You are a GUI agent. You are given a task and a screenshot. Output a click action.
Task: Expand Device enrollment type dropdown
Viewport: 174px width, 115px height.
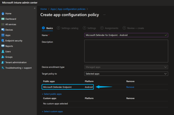coord(126,67)
